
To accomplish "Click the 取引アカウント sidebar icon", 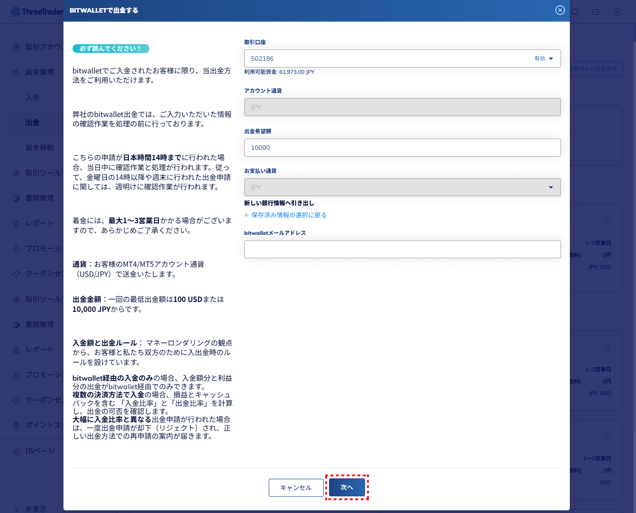I will [16, 47].
